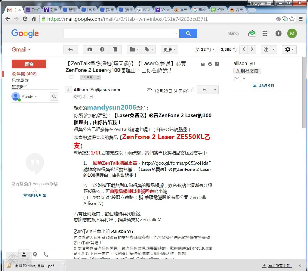Switch to the Wiki browser tab
Viewport: 308px width, 271px height.
point(145,10)
